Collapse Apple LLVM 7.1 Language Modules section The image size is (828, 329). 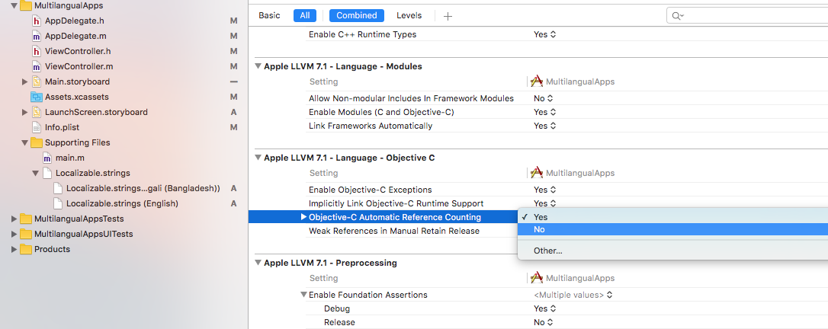coord(258,66)
